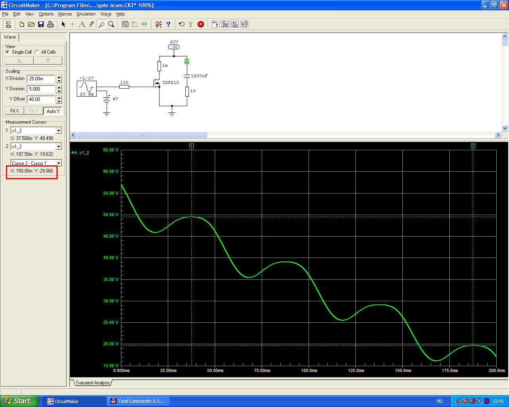Decrease X Division with down arrow
The width and height of the screenshot is (509, 407).
[x=59, y=81]
